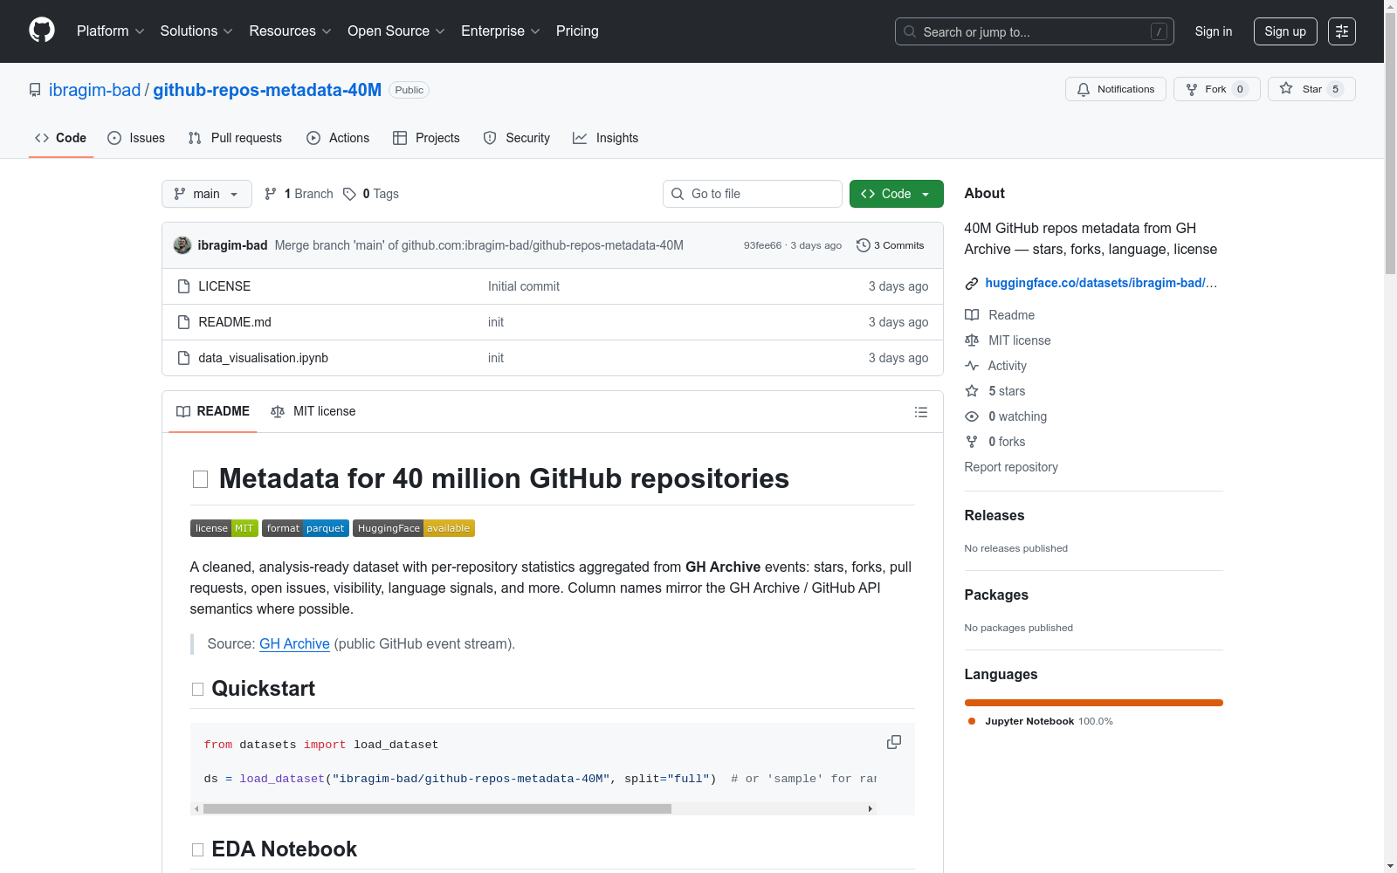Open the github-repos-metadata-40M repo name link
1397x873 pixels.
coord(267,90)
